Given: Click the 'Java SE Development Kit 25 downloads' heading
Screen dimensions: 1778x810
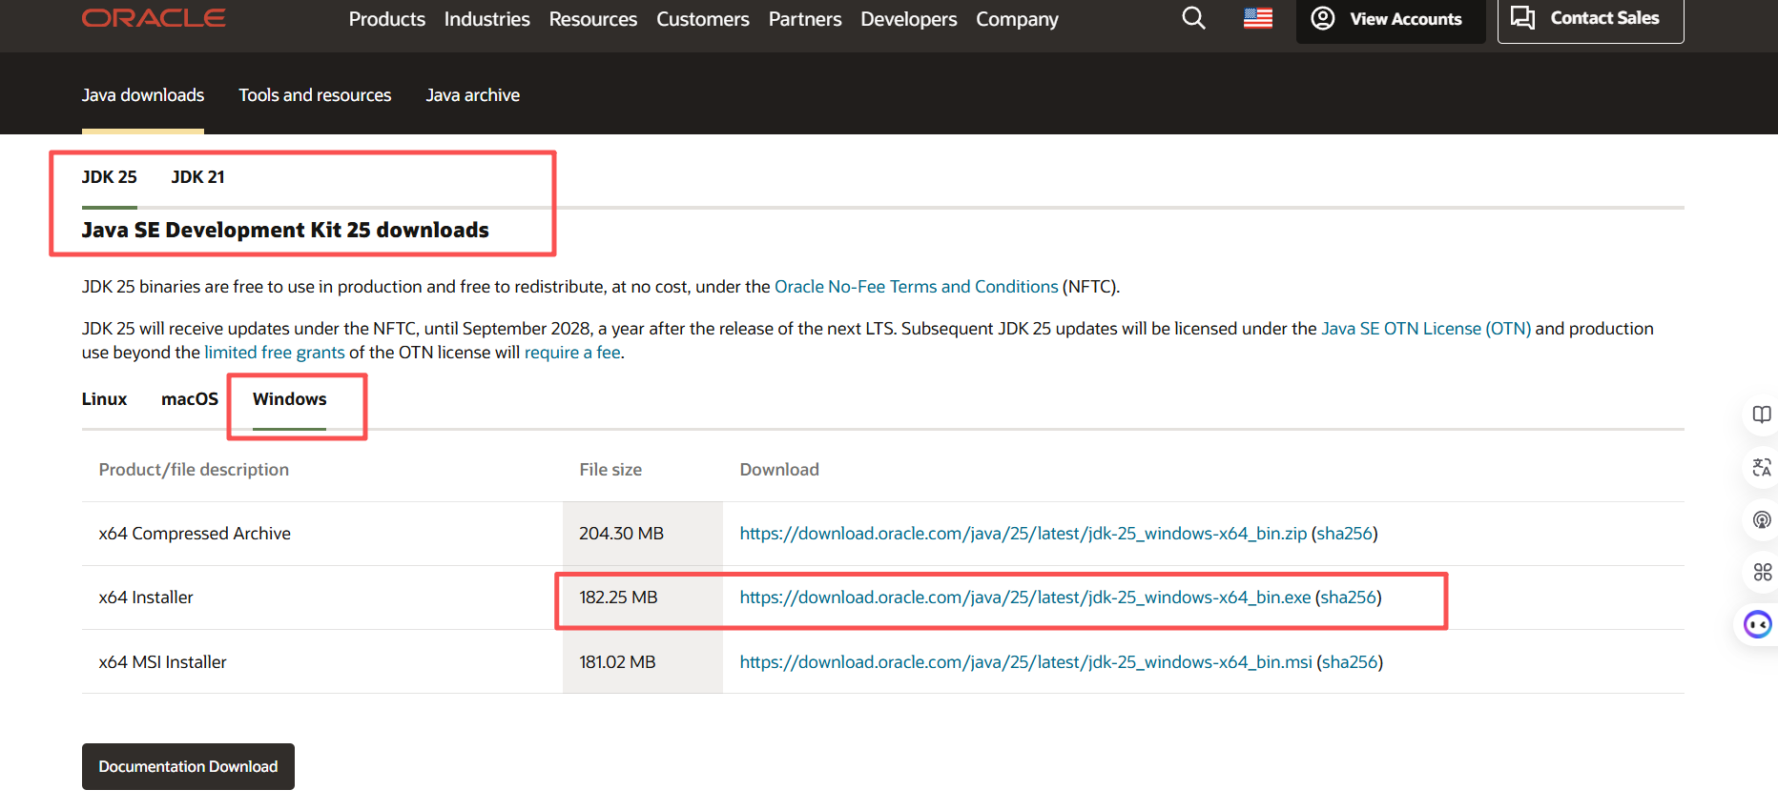Looking at the screenshot, I should 285,231.
